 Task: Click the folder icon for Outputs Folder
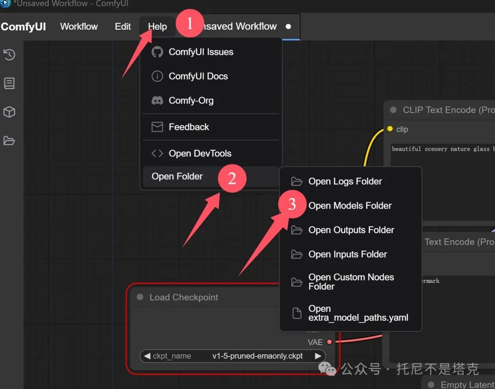tap(297, 230)
